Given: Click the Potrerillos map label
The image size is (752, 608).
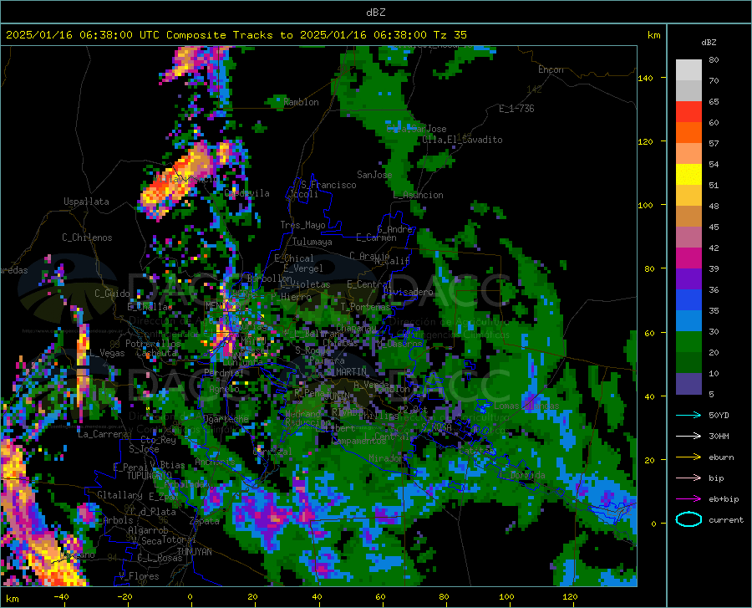Looking at the screenshot, I should [153, 344].
